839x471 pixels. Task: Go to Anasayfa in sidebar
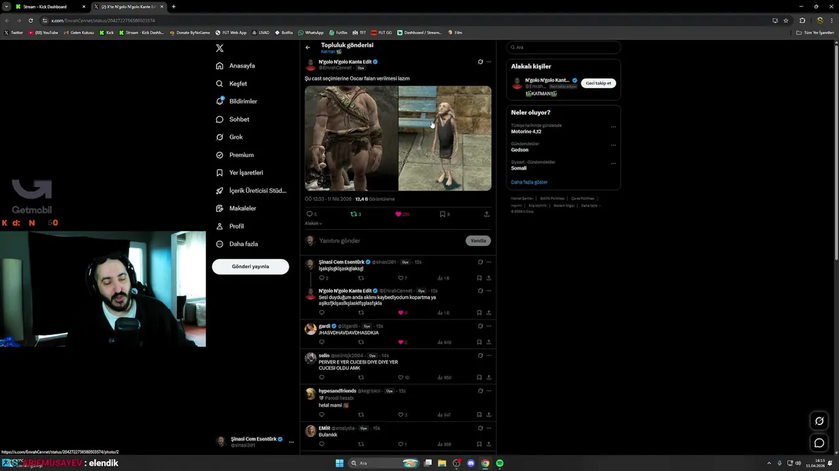(236, 65)
